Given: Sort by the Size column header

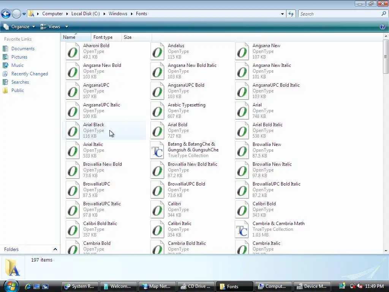Looking at the screenshot, I should (136, 37).
